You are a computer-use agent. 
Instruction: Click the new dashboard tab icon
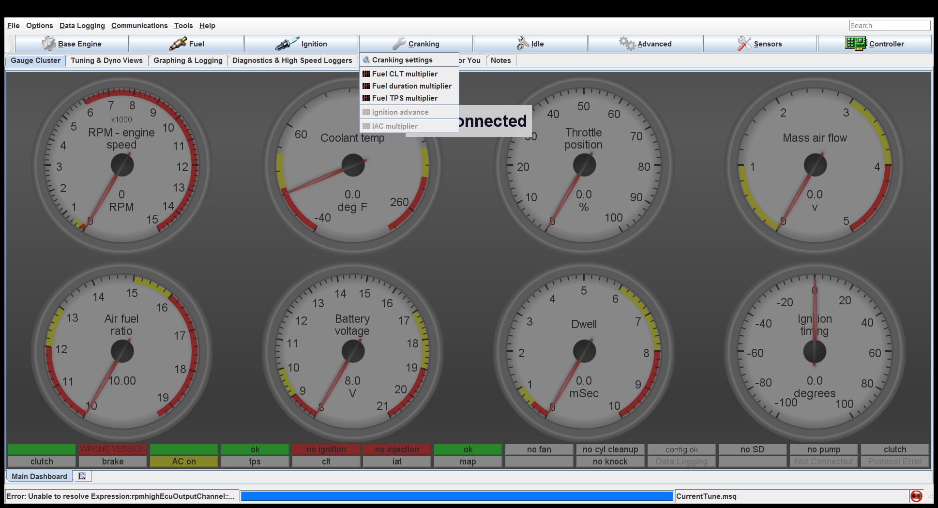pos(82,477)
